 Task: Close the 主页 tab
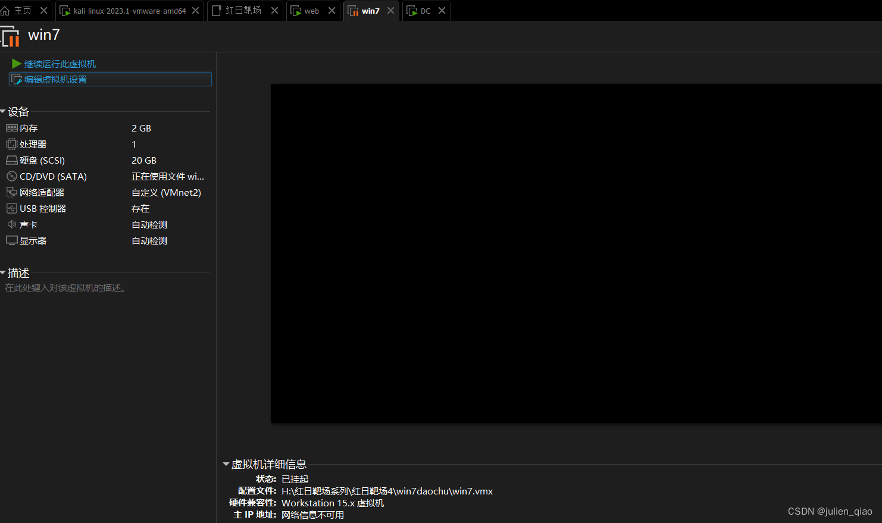[43, 11]
